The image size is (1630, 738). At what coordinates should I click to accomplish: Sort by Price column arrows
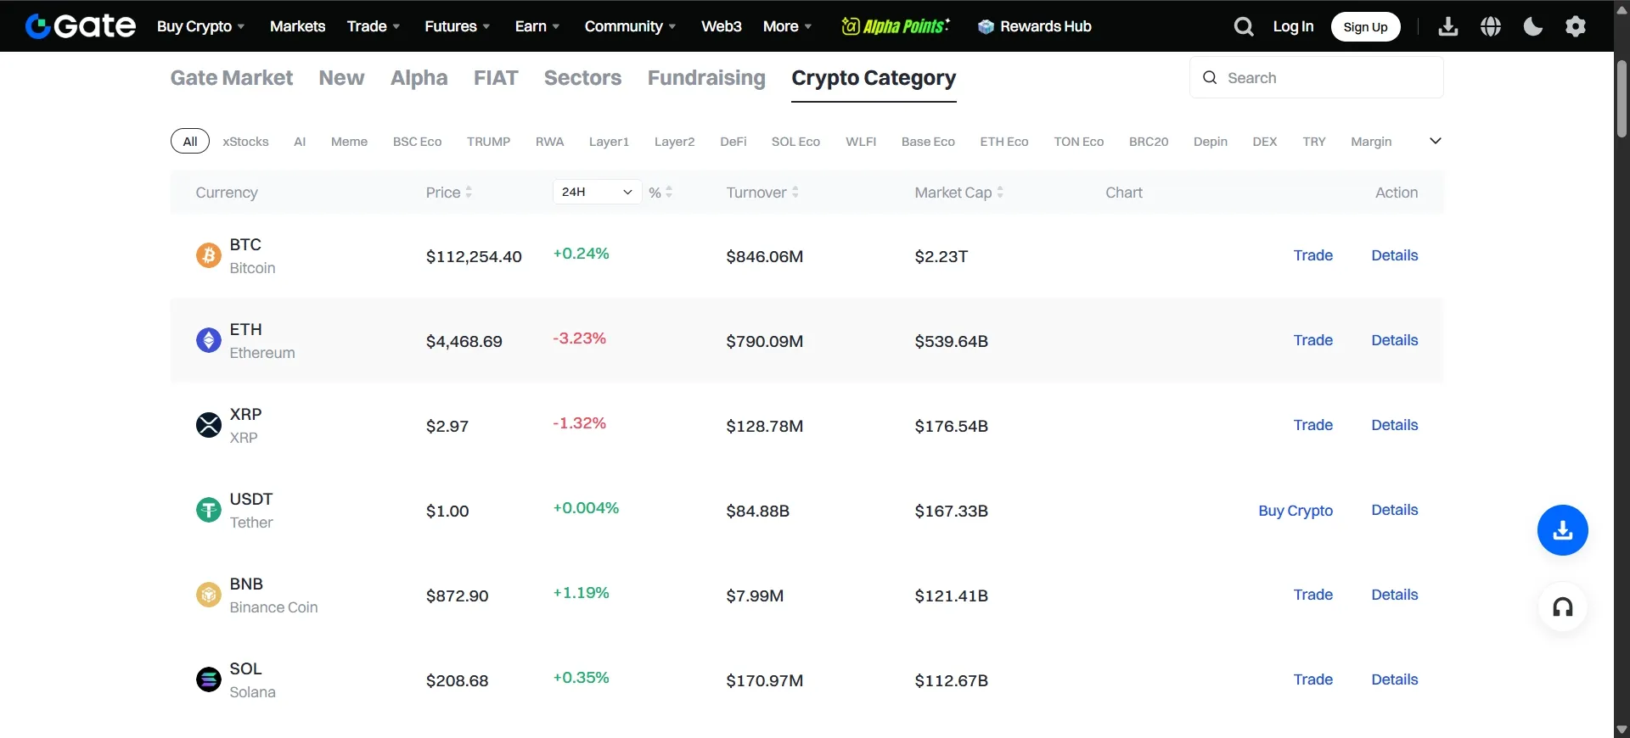click(x=469, y=193)
